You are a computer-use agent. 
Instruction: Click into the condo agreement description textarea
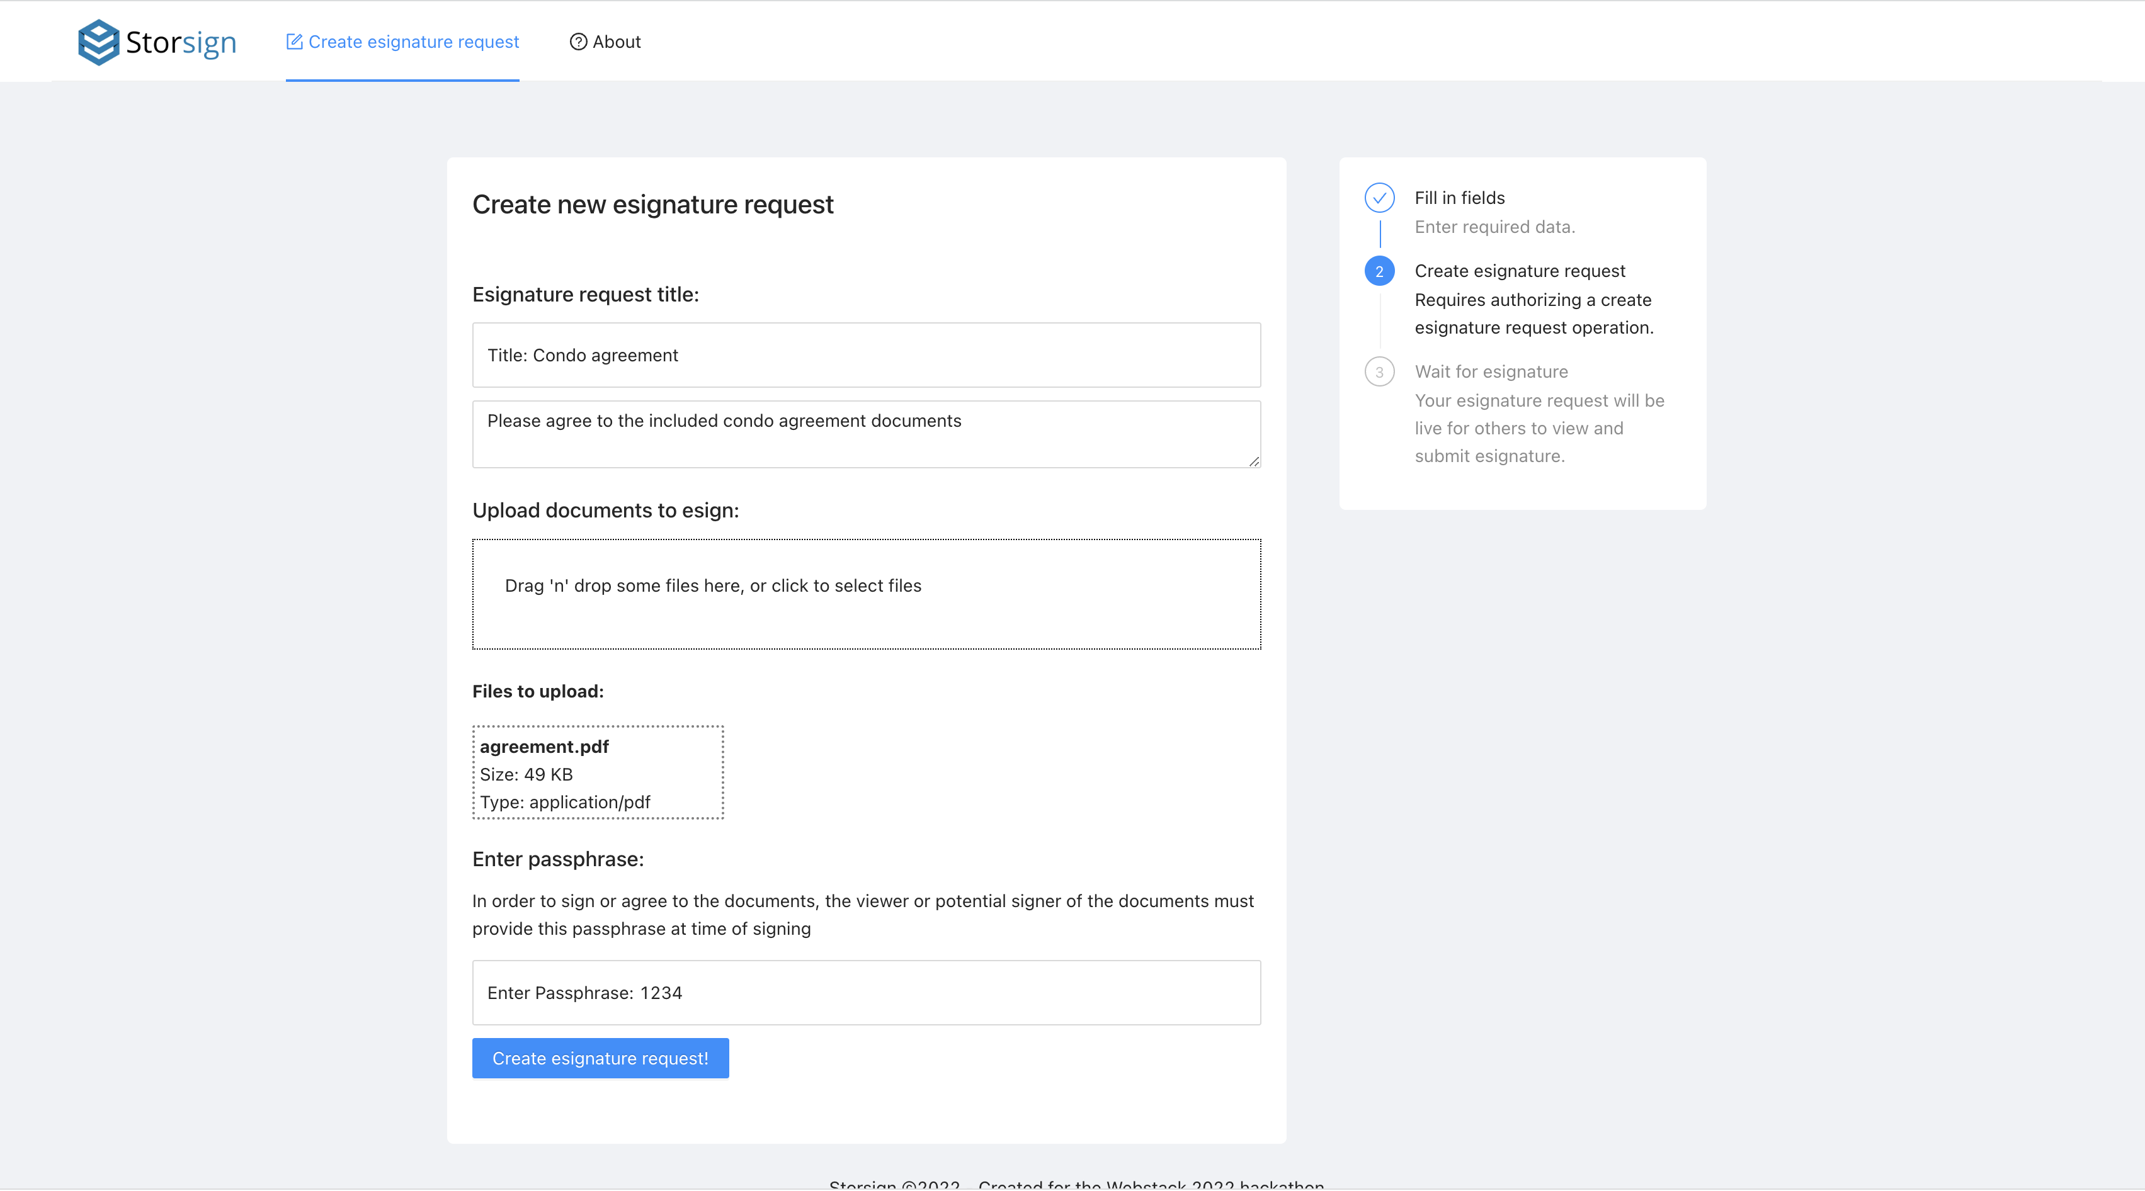click(x=866, y=434)
